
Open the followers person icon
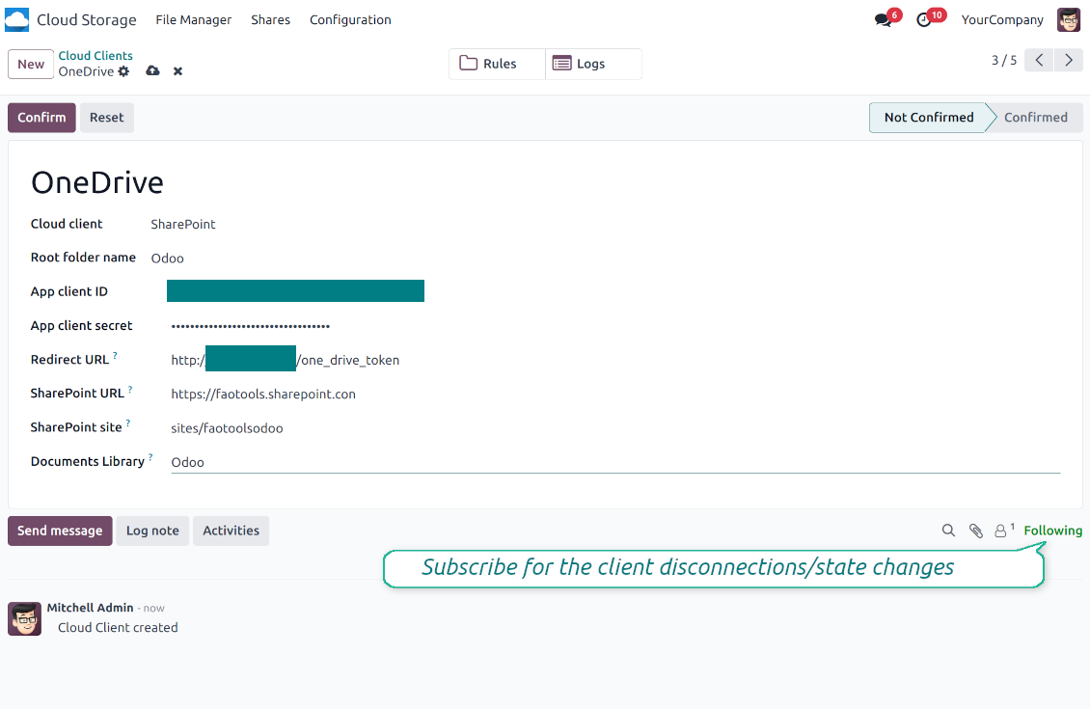point(1001,531)
